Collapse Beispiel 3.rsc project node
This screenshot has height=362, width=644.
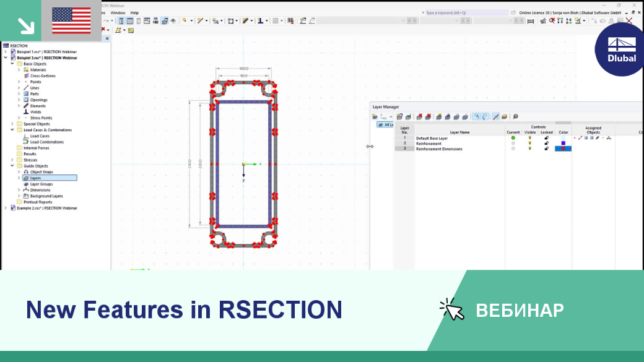6,58
